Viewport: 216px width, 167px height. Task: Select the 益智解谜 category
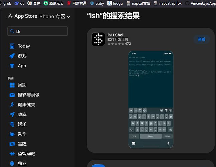tap(26, 154)
